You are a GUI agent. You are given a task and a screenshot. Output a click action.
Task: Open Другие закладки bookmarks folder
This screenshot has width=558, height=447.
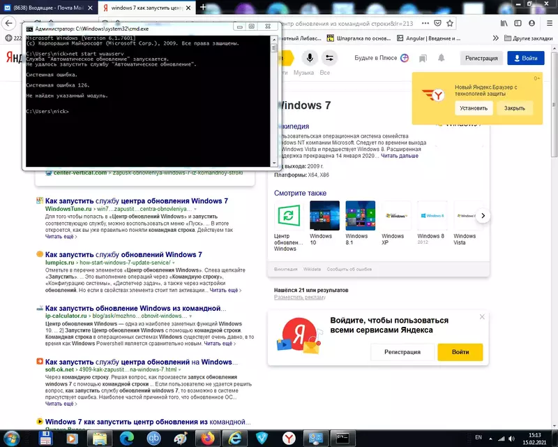529,38
